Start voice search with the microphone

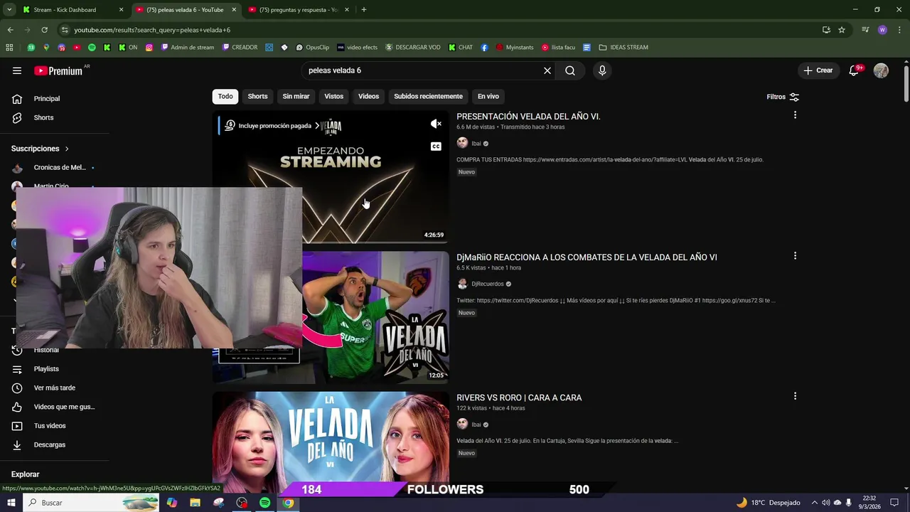[602, 70]
